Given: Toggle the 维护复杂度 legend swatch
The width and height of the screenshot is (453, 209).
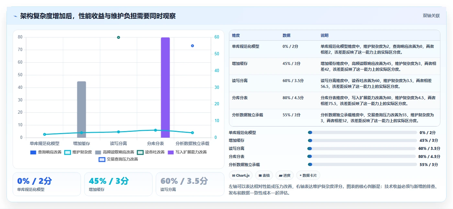Looking at the screenshot, I should pyautogui.click(x=67, y=152).
